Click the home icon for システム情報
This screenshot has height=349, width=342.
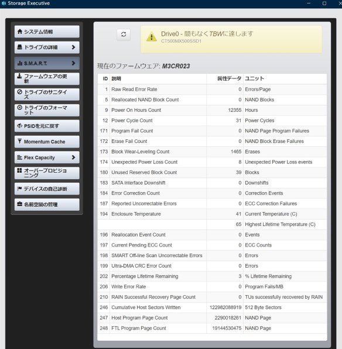(x=20, y=32)
